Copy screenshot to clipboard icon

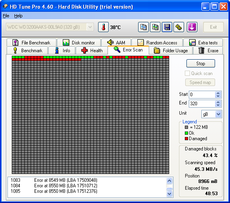click(x=155, y=27)
